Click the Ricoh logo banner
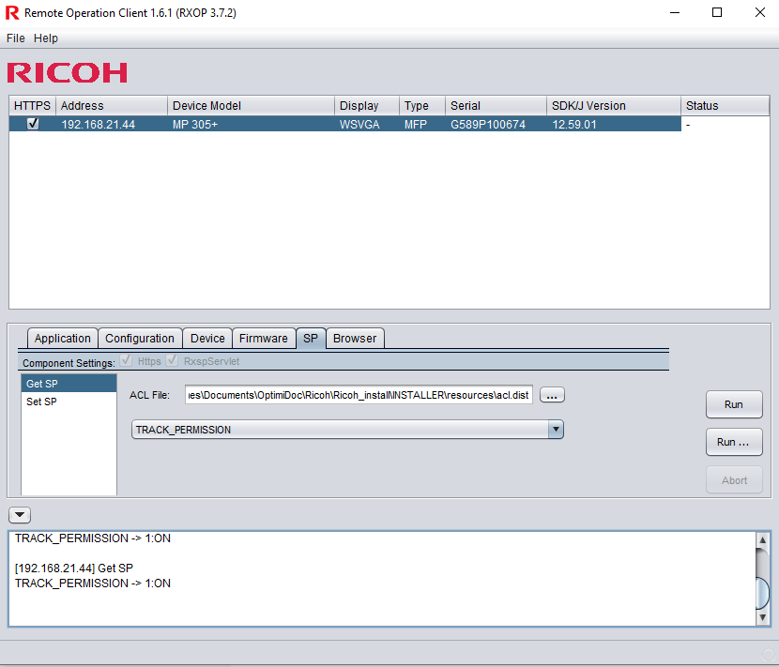Viewport: 779px width, 667px height. tap(67, 72)
